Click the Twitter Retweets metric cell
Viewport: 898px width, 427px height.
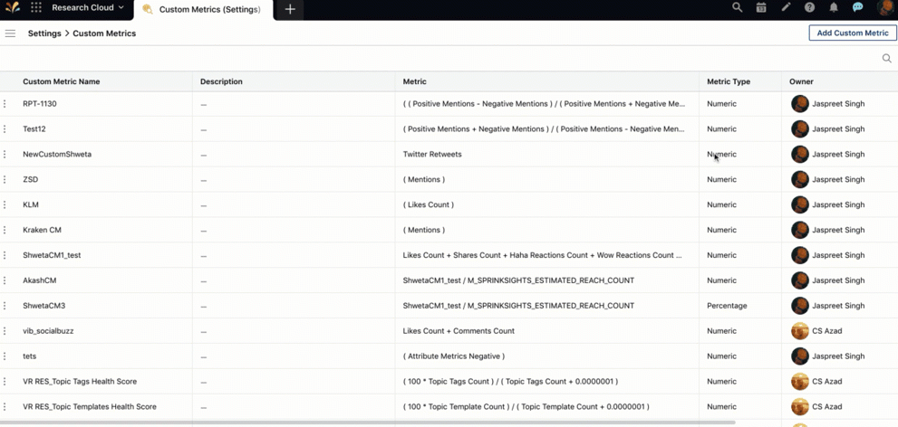[432, 155]
